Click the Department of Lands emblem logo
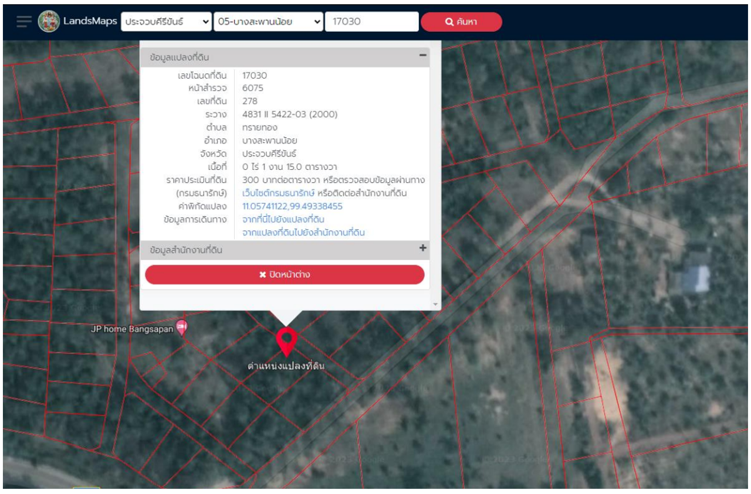The image size is (751, 494). click(x=49, y=22)
